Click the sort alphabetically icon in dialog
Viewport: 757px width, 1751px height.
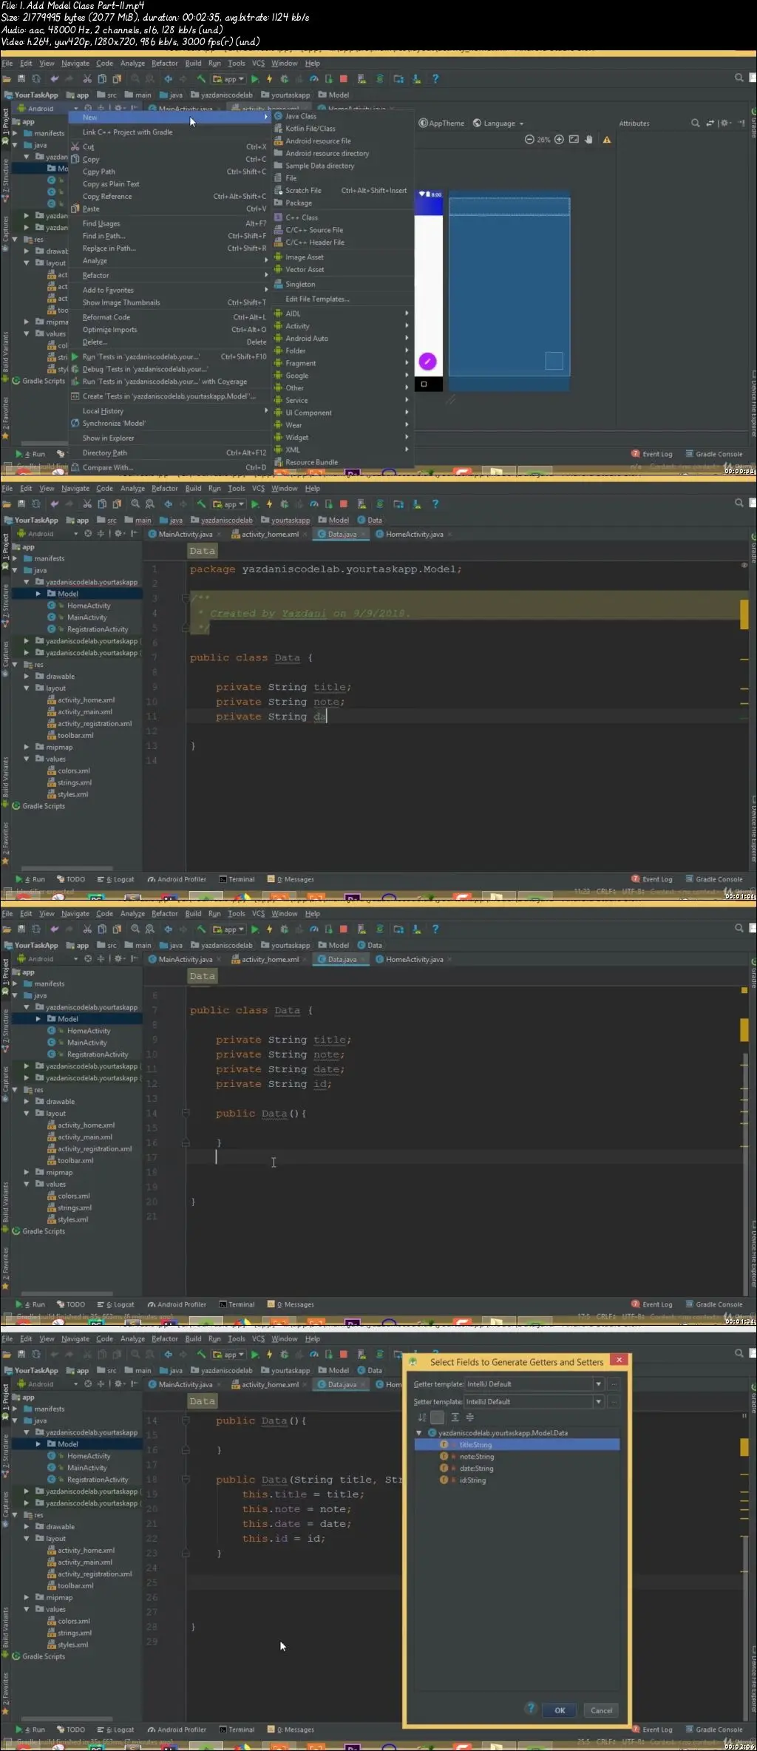point(422,1418)
